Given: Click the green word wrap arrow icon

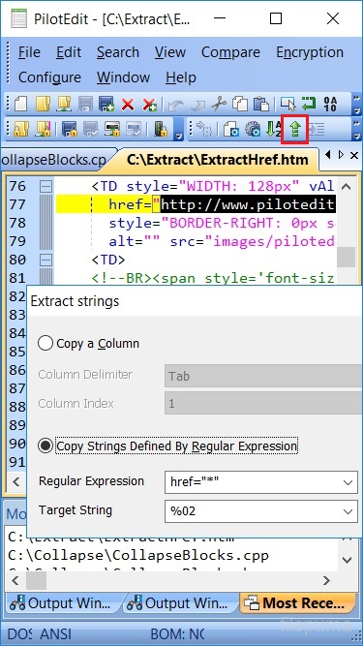Looking at the screenshot, I should pyautogui.click(x=308, y=105).
